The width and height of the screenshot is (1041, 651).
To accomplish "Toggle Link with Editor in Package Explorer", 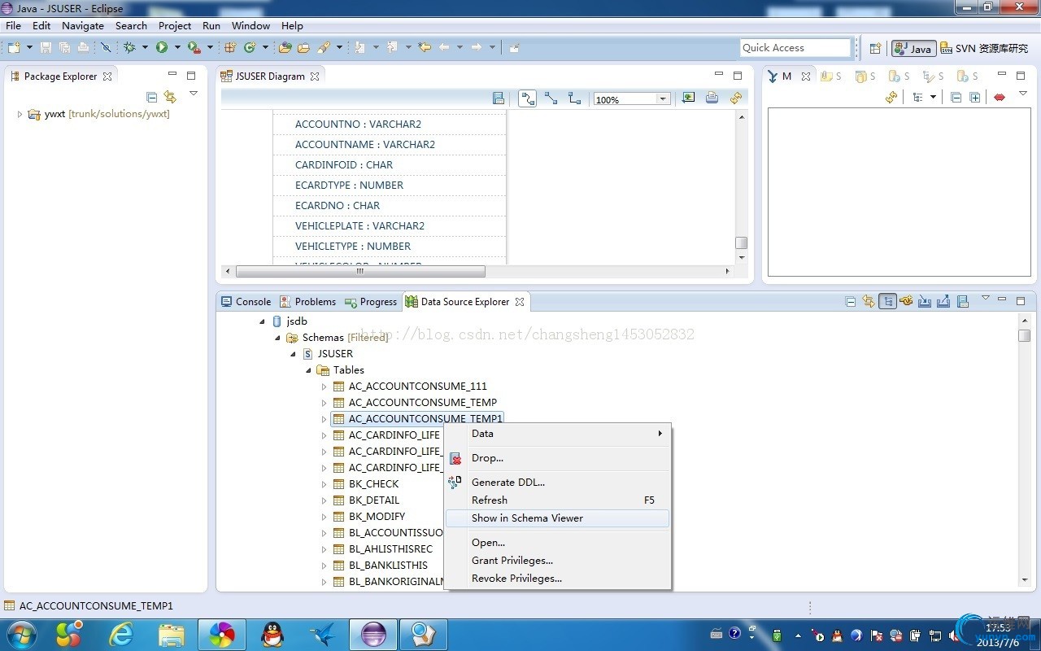I will pyautogui.click(x=170, y=97).
